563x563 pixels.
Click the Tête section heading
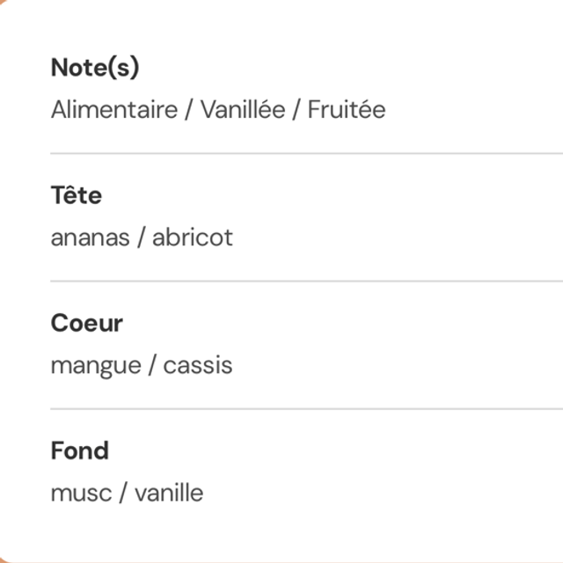coord(77,195)
